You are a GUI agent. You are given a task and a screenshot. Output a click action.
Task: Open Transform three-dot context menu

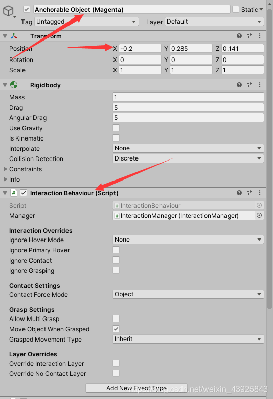(x=260, y=36)
